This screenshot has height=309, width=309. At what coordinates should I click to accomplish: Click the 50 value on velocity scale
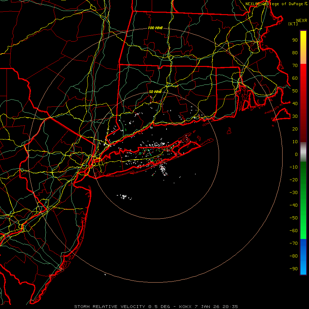tap(295, 91)
